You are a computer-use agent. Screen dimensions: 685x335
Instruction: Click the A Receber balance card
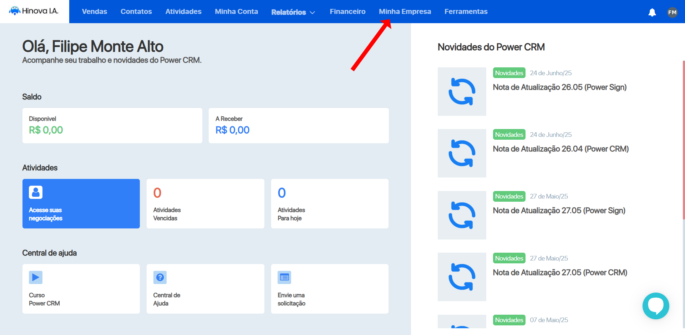[299, 126]
